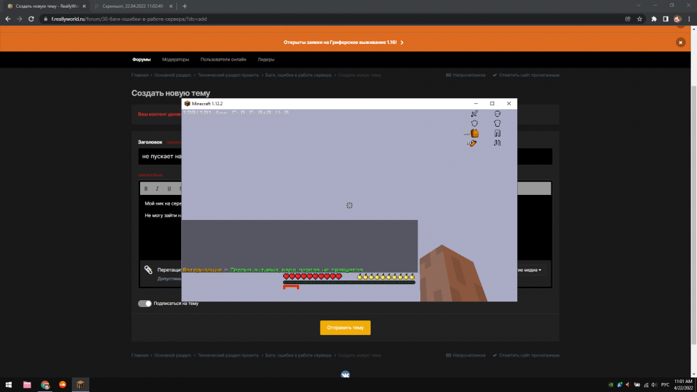Open the Chrome side panel icon

(666, 19)
